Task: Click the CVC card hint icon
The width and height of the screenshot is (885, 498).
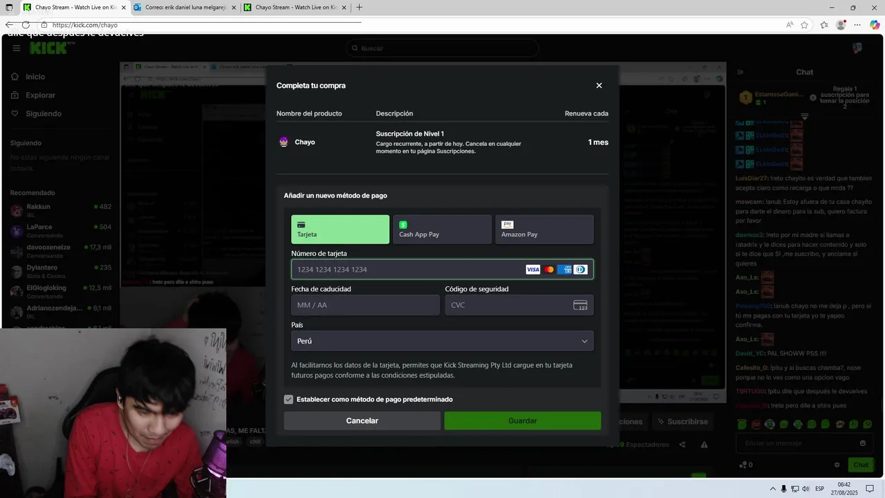Action: click(x=580, y=305)
